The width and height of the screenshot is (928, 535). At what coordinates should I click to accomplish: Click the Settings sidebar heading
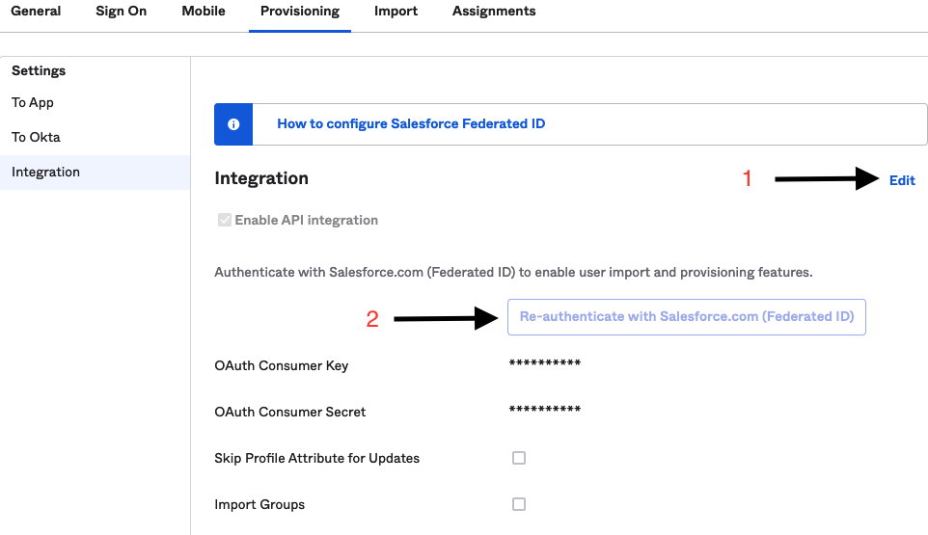[x=39, y=70]
